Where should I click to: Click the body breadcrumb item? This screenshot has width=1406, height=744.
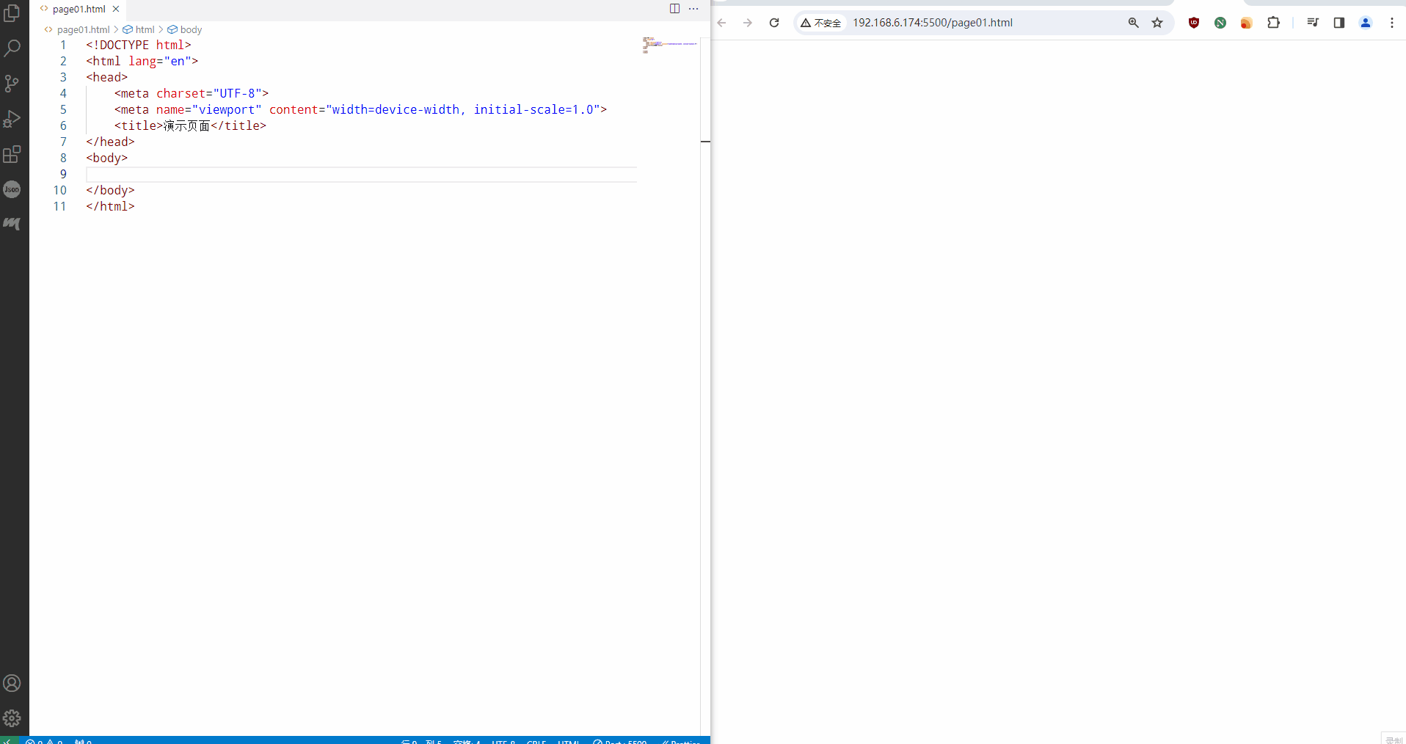[190, 30]
